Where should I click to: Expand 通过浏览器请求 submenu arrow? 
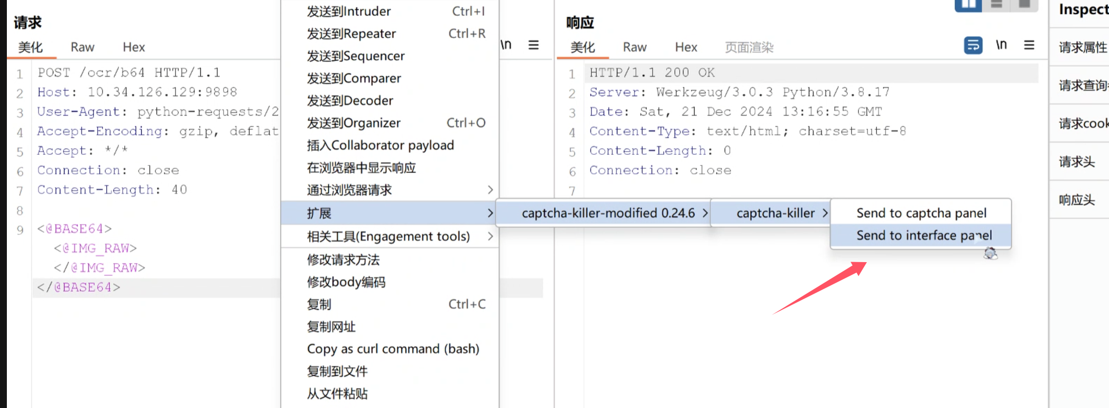tap(490, 190)
